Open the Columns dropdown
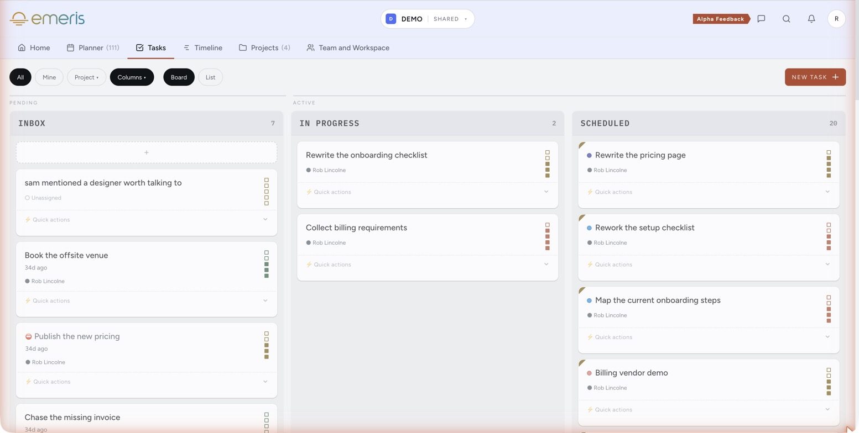The image size is (859, 433). click(132, 77)
